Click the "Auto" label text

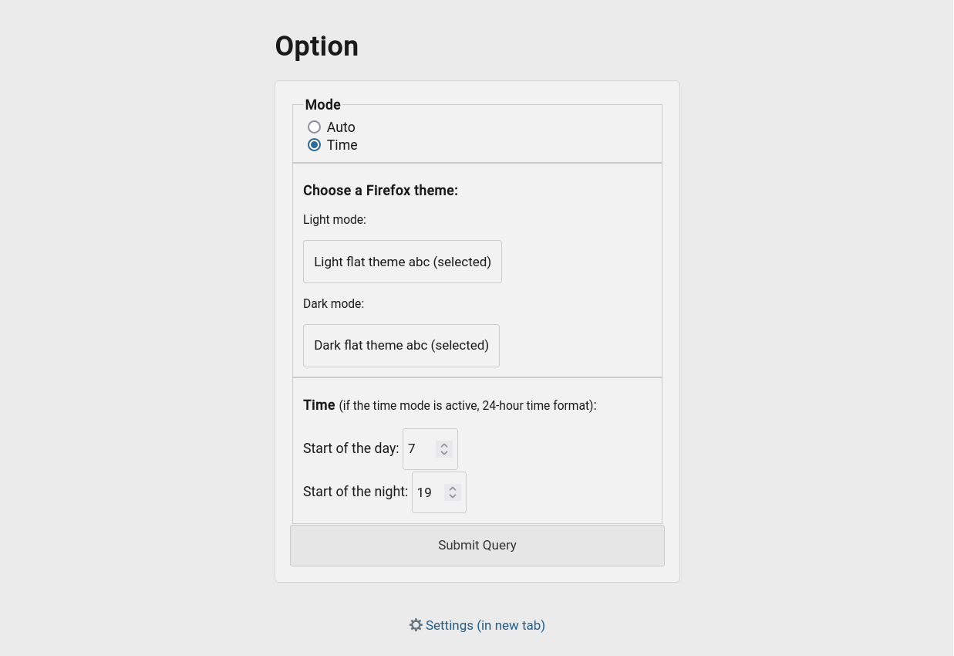[x=341, y=127]
